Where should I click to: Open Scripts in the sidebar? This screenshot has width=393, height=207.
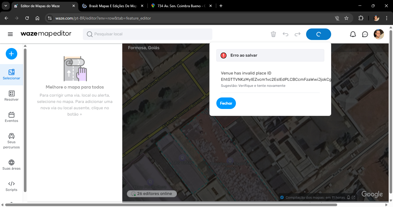pos(12,186)
